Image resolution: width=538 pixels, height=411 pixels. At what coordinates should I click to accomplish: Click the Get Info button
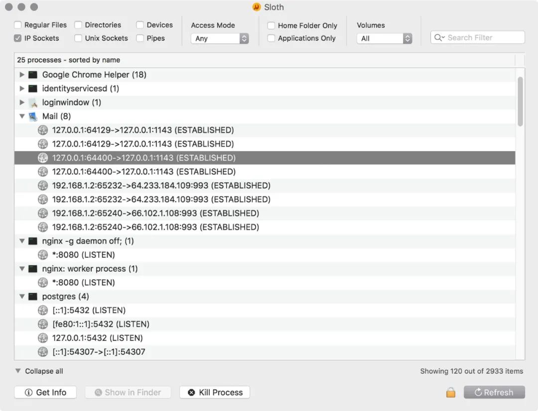pos(45,392)
